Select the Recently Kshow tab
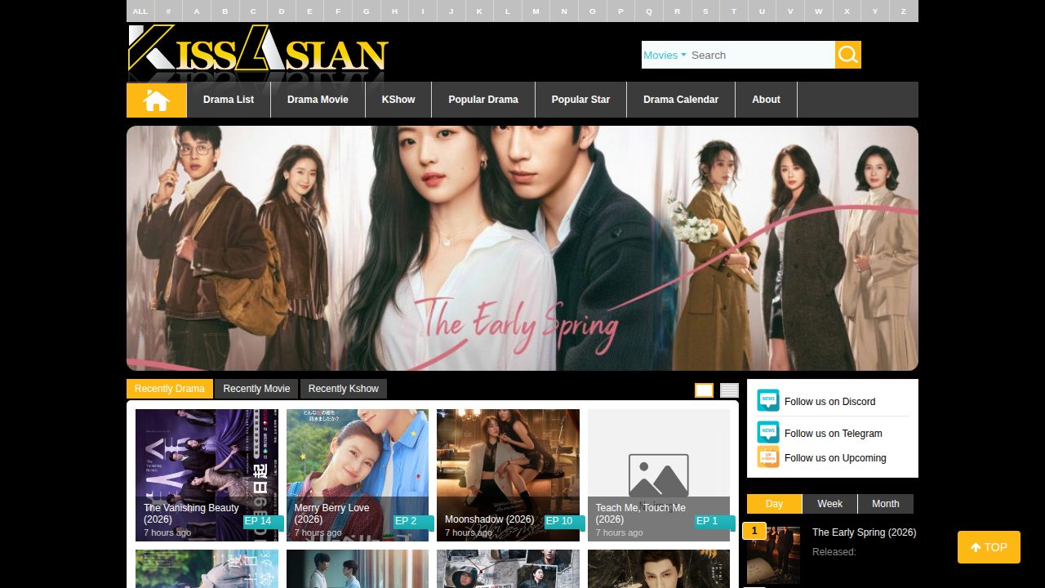The width and height of the screenshot is (1045, 588). pos(344,389)
